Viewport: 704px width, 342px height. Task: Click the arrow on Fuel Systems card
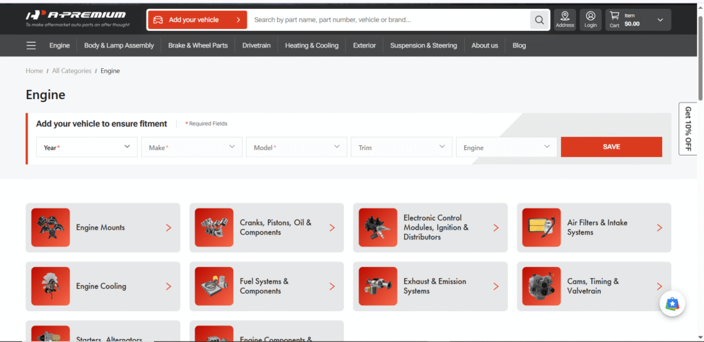pos(332,286)
